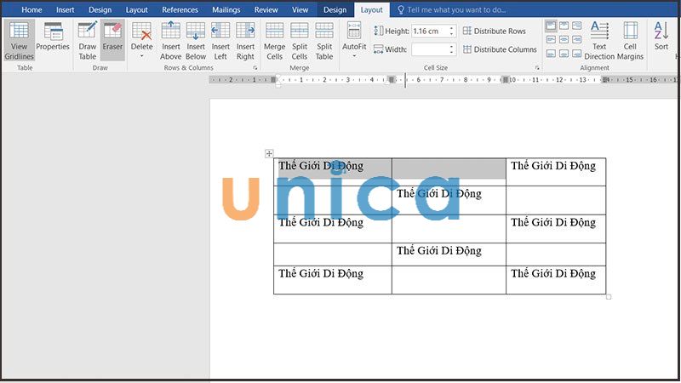
Task: Click Distribute Columns
Action: click(x=500, y=49)
